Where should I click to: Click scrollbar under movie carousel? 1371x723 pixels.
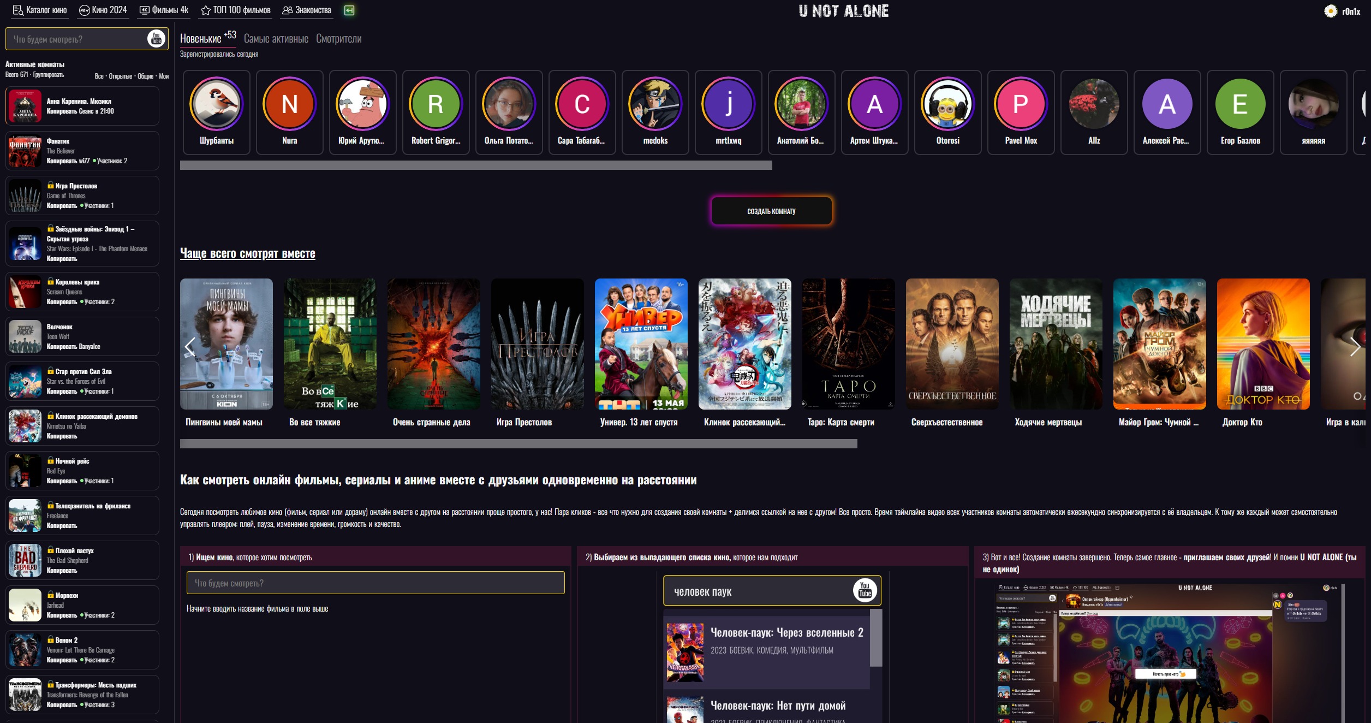pyautogui.click(x=518, y=444)
